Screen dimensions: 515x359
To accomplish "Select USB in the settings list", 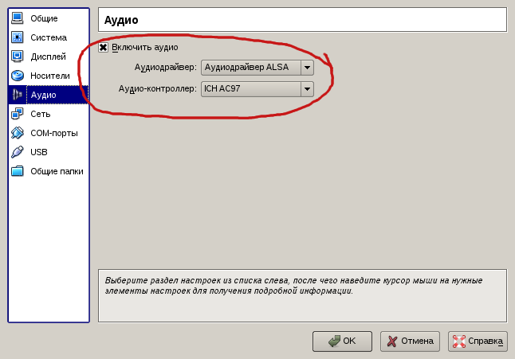I will (x=49, y=152).
